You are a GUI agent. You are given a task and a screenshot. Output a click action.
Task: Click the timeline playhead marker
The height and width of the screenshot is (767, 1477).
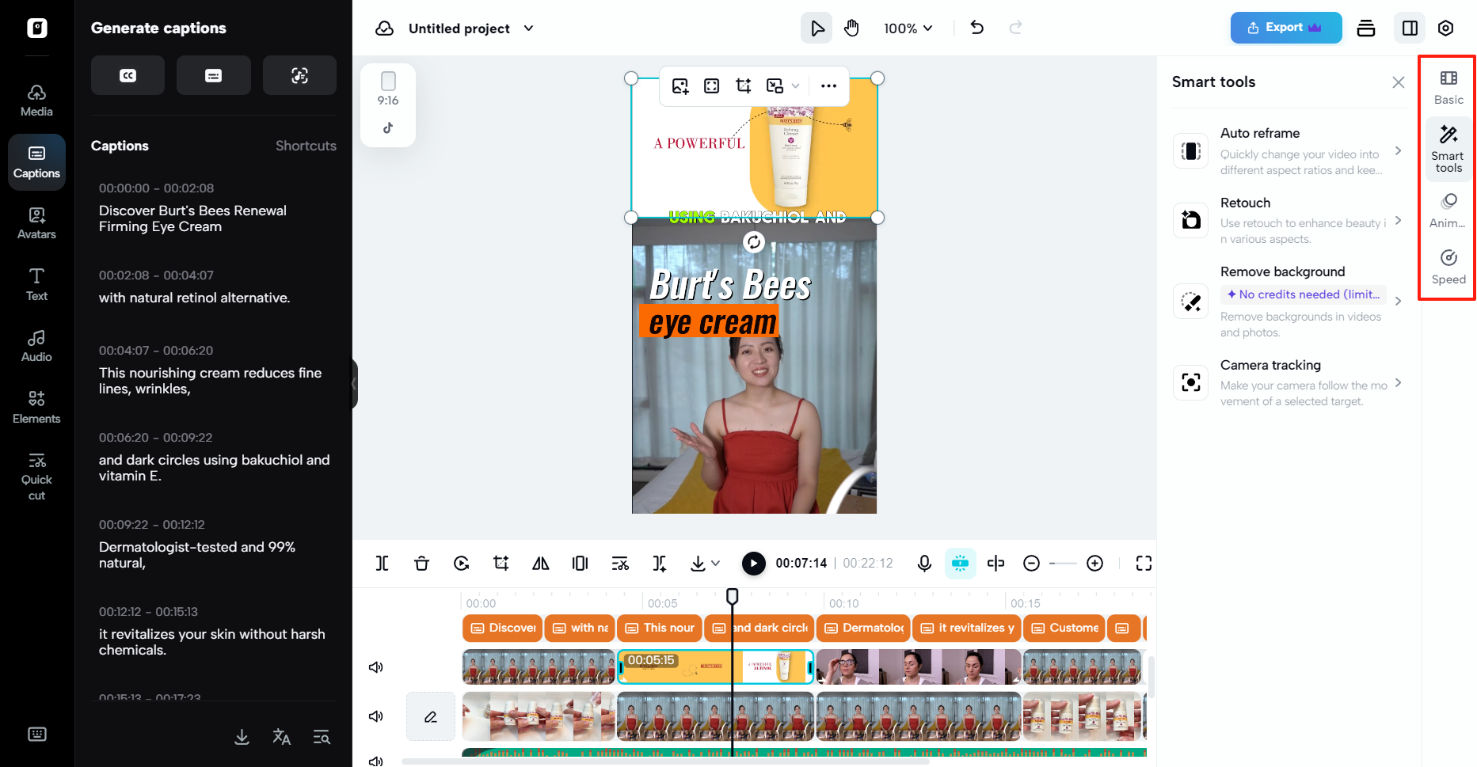[x=733, y=596]
